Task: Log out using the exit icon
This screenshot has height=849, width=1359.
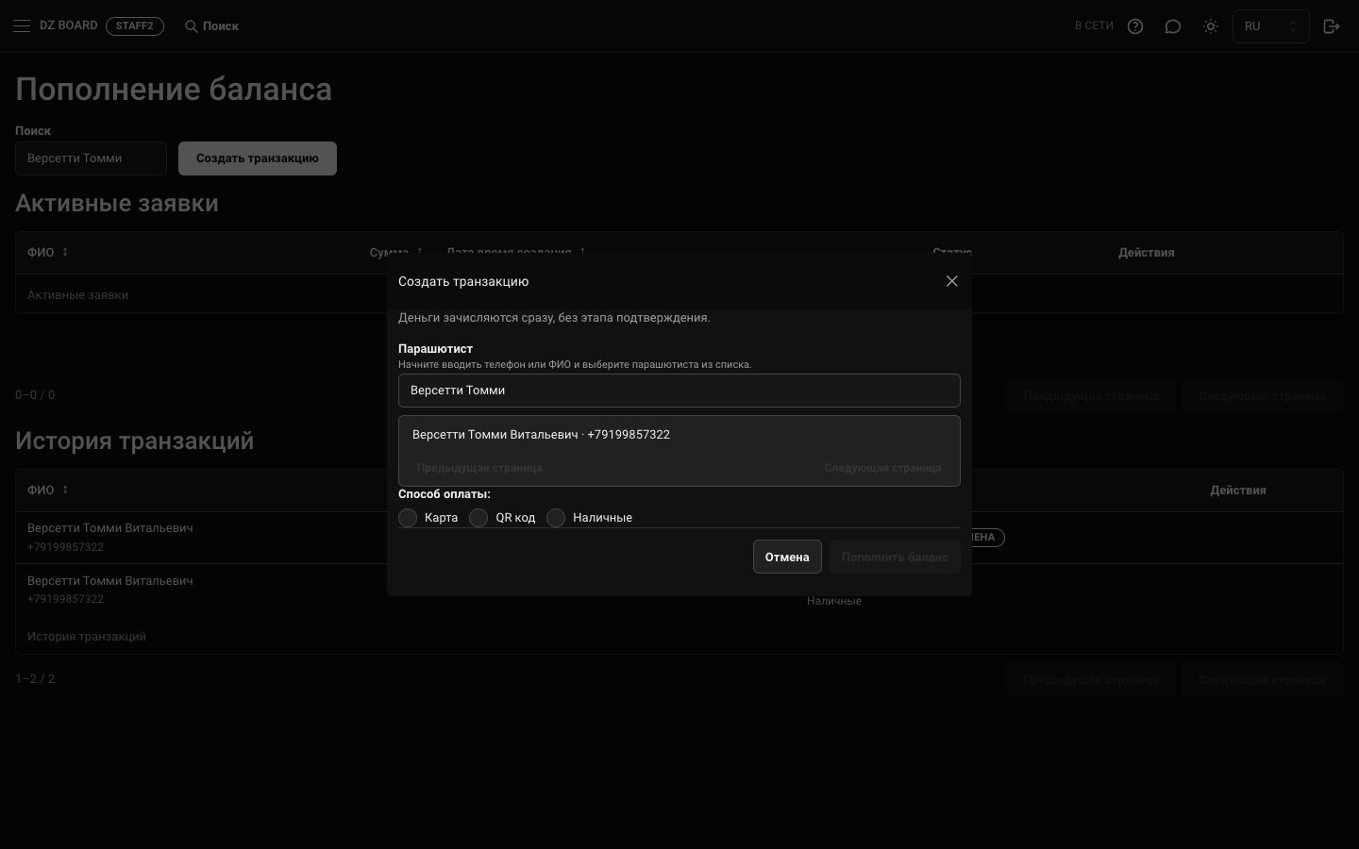Action: [x=1332, y=26]
